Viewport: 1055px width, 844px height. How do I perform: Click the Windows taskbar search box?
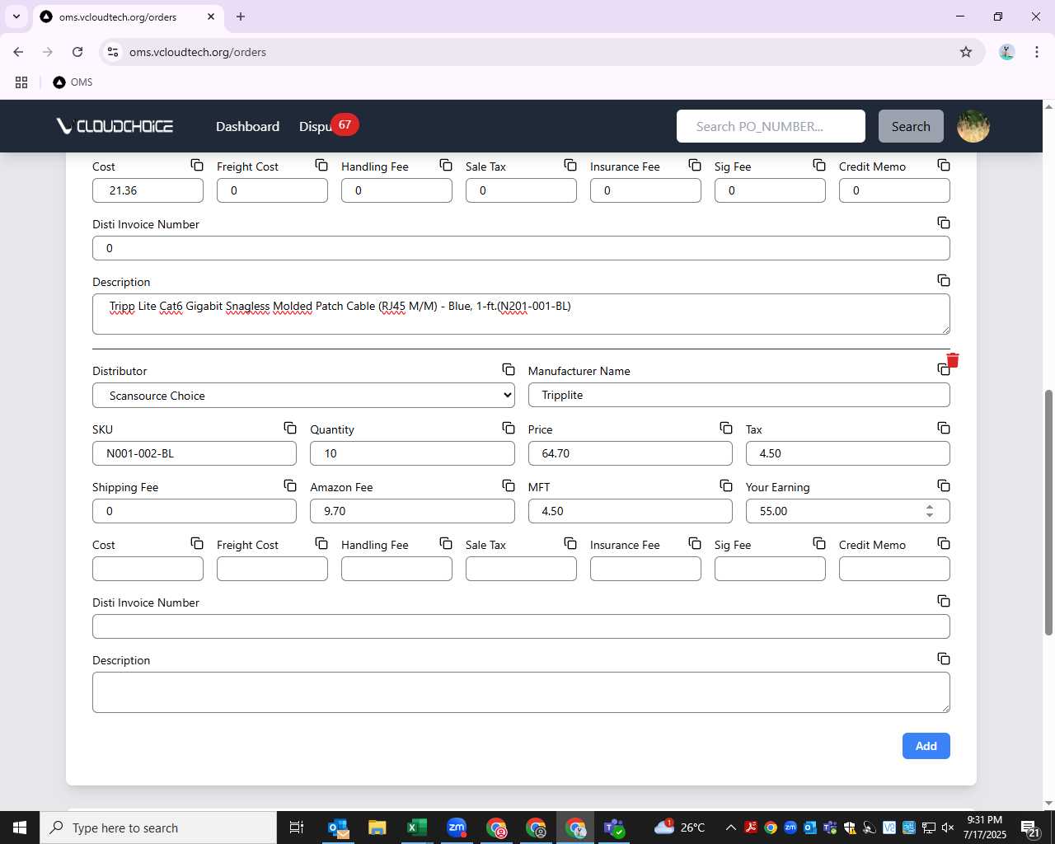pyautogui.click(x=157, y=828)
